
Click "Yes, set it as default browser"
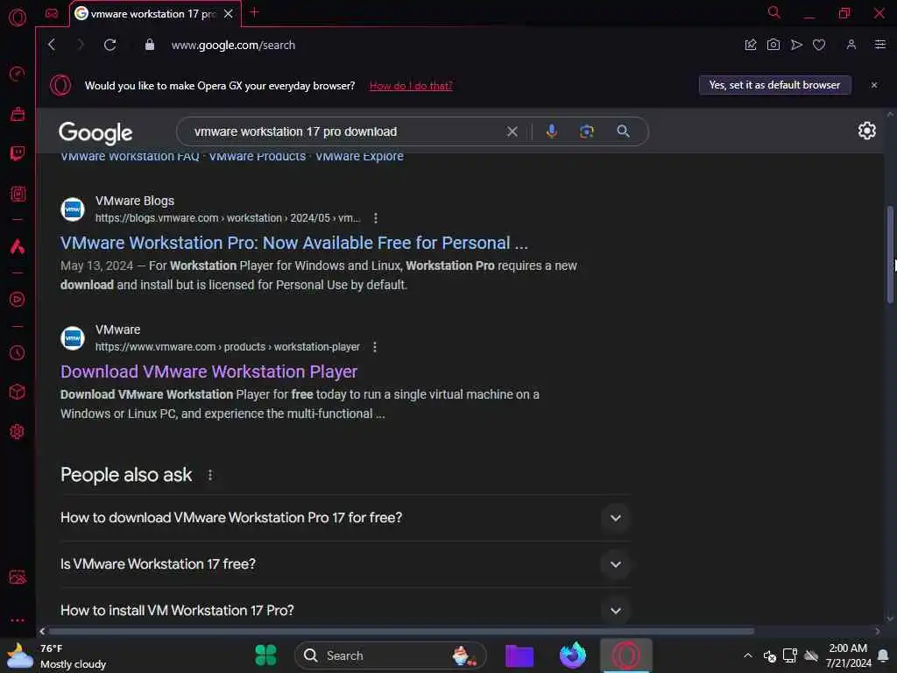coord(774,85)
